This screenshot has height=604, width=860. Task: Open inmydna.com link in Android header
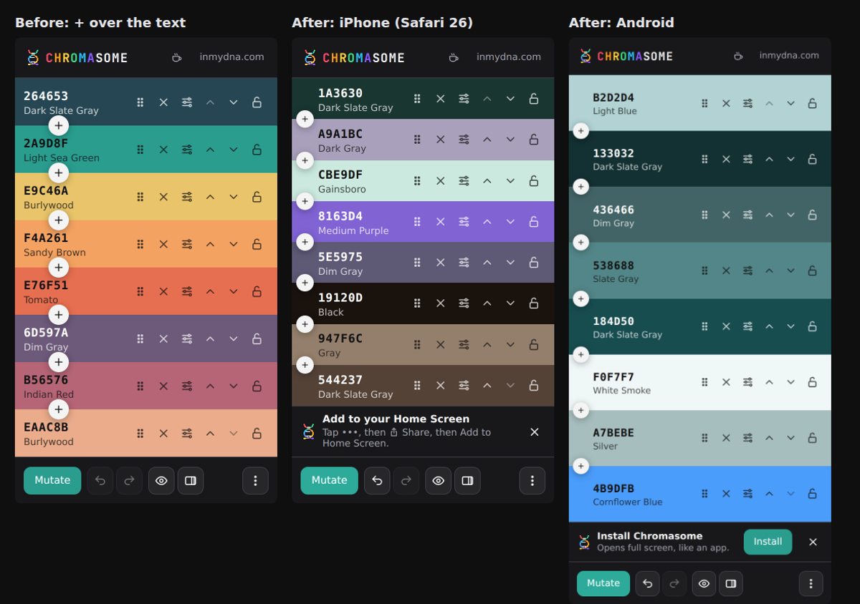point(789,55)
